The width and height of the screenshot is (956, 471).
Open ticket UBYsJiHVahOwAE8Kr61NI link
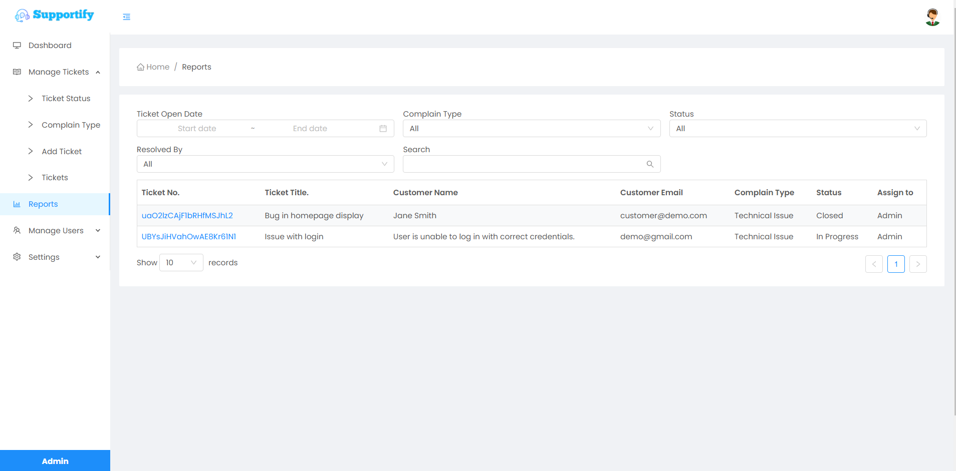pos(188,237)
